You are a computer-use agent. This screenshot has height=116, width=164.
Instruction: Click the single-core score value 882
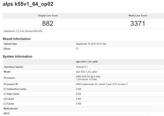tap(48, 23)
